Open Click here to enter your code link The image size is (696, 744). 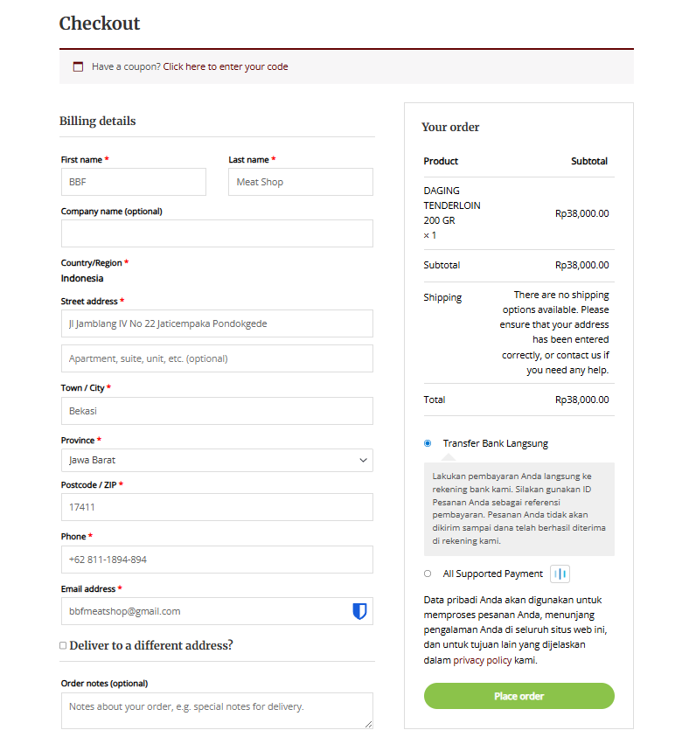coord(226,66)
